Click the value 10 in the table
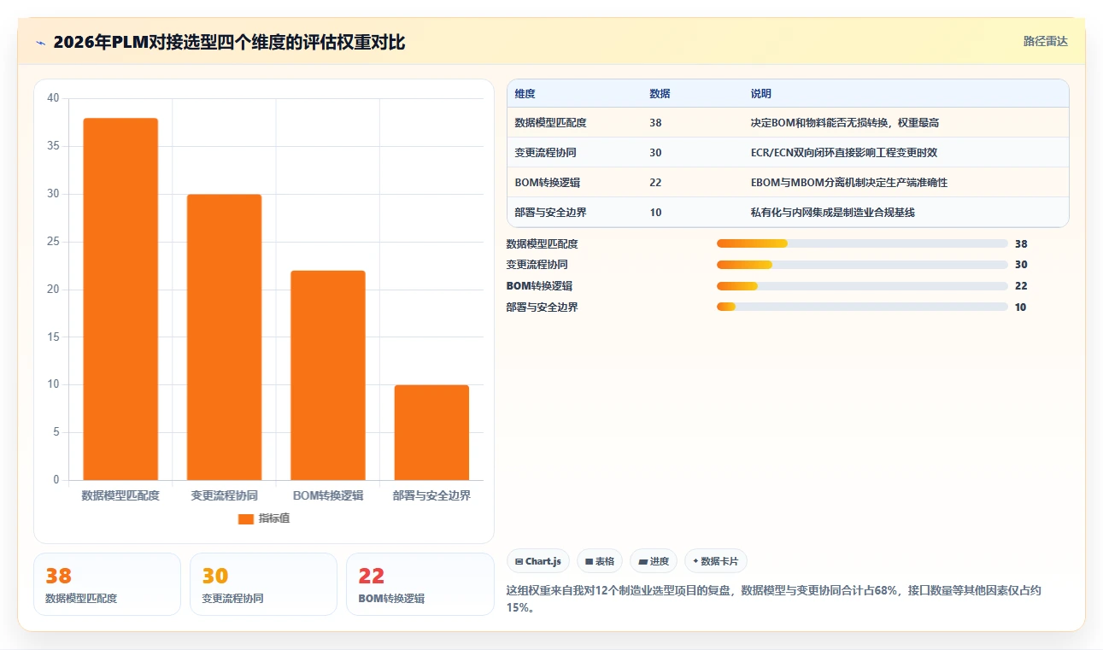Screen dimensions: 1103x650 pos(655,213)
